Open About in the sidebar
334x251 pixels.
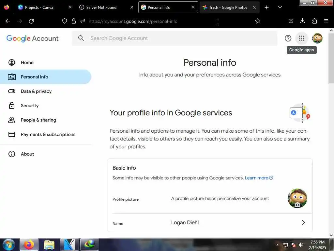(46, 154)
